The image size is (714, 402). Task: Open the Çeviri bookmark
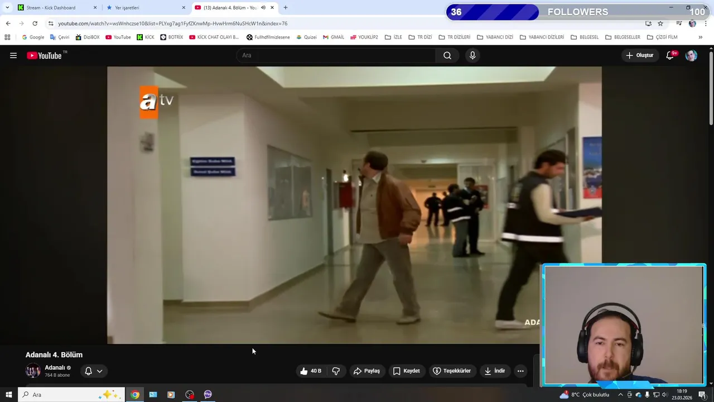tap(60, 37)
